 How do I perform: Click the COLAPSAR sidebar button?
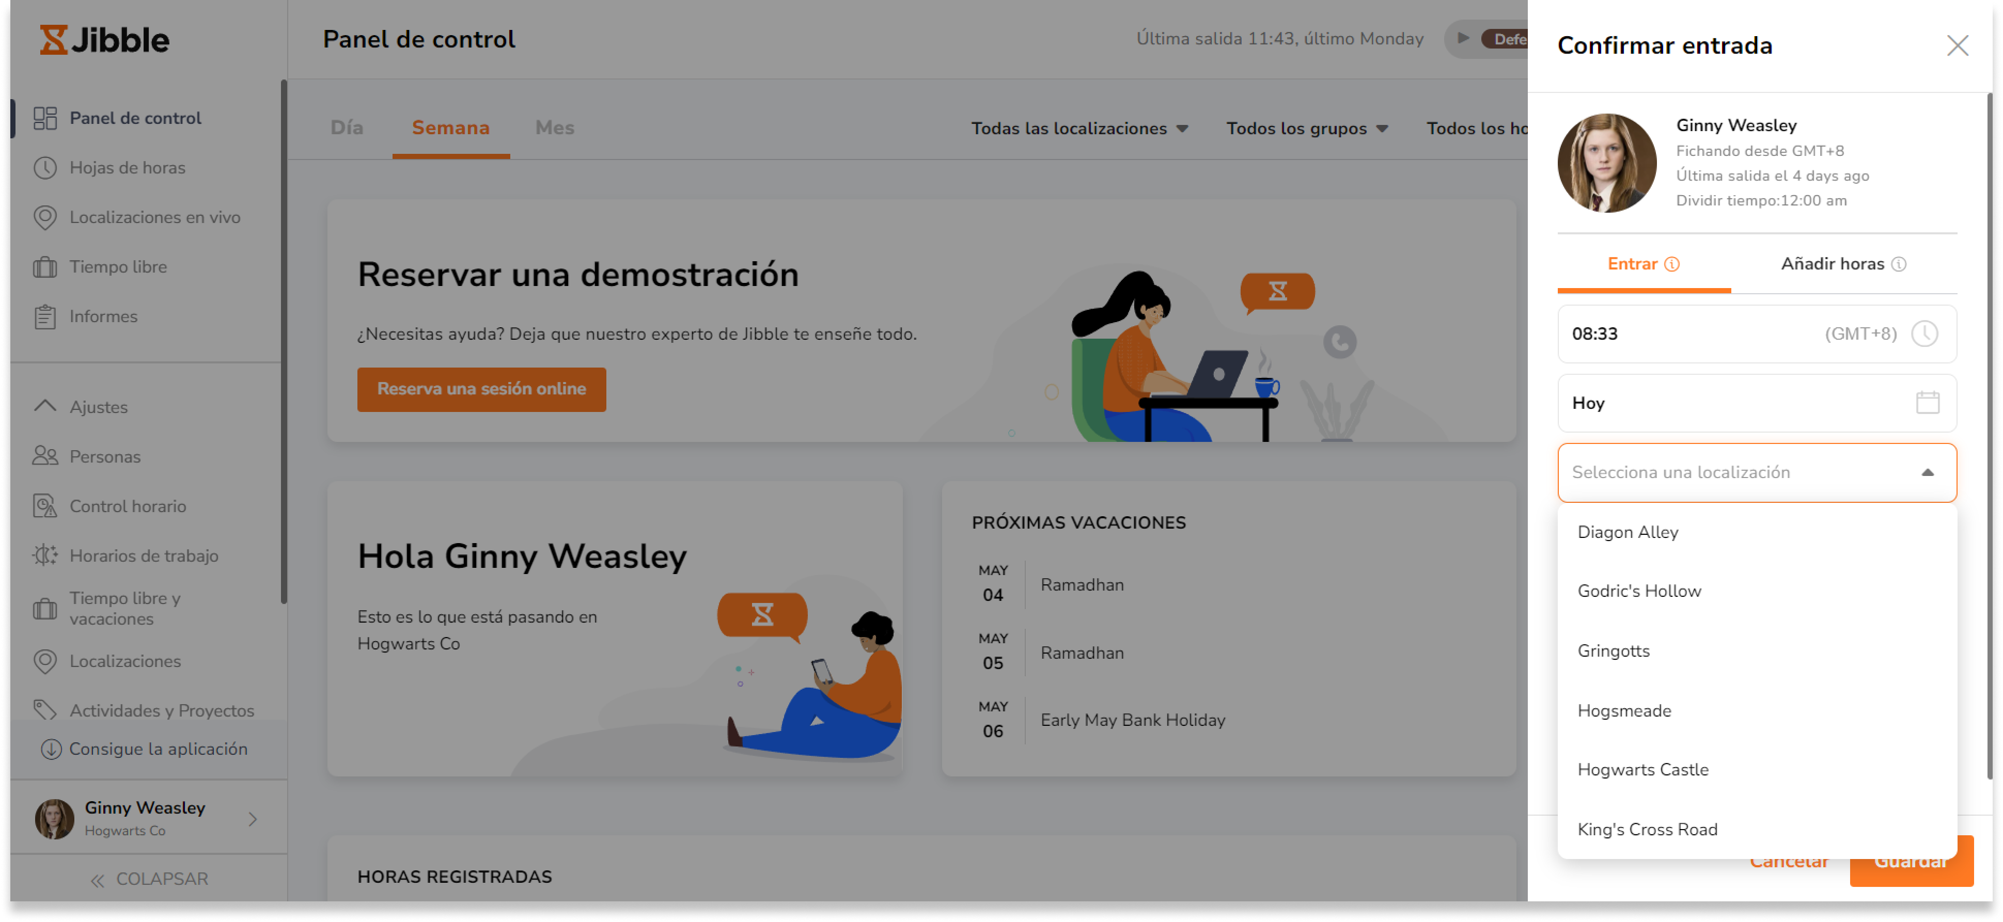149,880
